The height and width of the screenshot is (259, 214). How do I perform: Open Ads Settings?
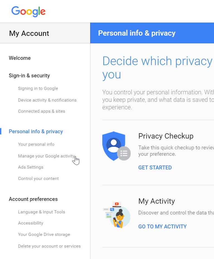click(31, 167)
